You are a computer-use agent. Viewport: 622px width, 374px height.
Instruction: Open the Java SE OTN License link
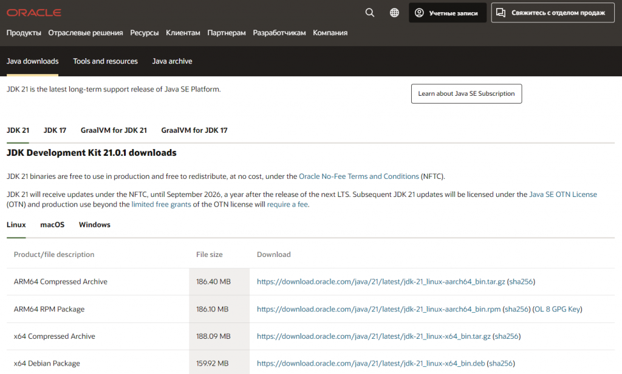[563, 195]
